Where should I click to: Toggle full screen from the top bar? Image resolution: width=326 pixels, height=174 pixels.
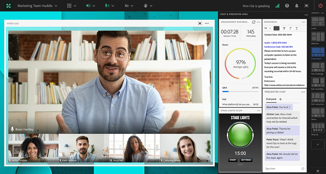[x=306, y=6]
